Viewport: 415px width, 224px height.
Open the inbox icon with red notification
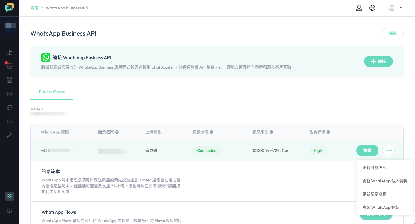[x=10, y=66]
